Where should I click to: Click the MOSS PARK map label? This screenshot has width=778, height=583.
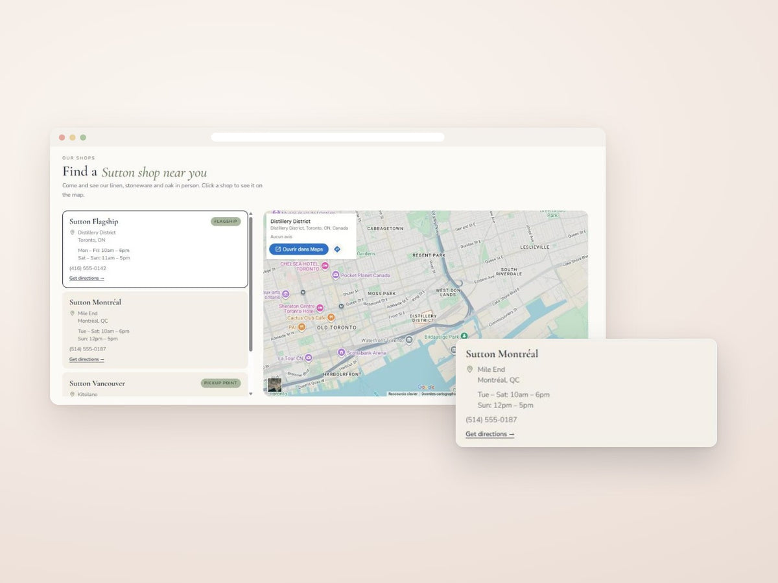(x=382, y=293)
